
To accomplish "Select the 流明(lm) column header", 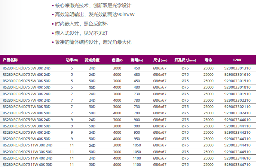I will (137, 60).
